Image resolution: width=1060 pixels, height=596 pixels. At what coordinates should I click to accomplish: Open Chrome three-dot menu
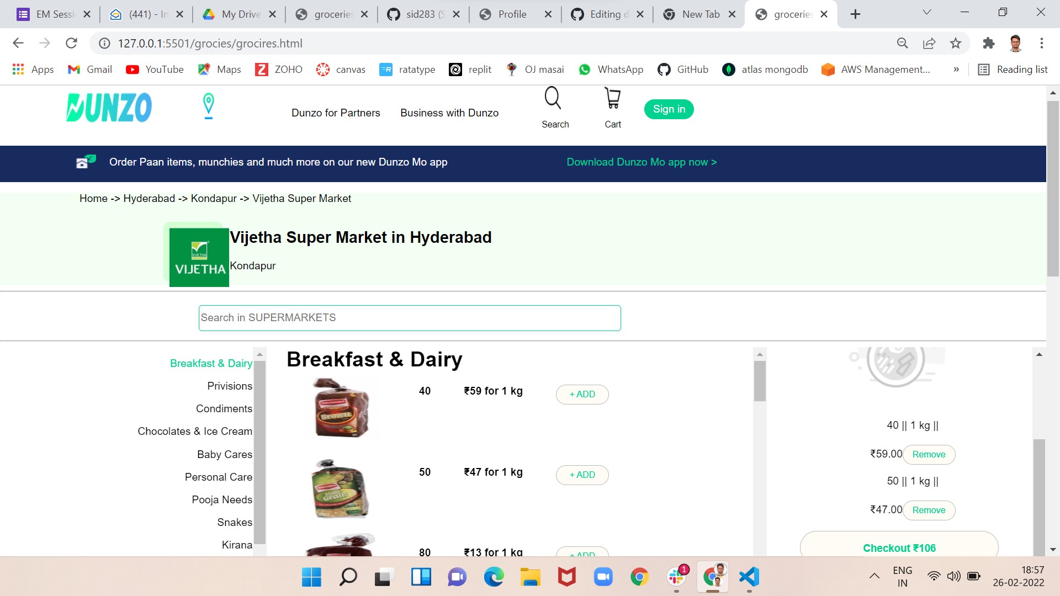(1041, 43)
